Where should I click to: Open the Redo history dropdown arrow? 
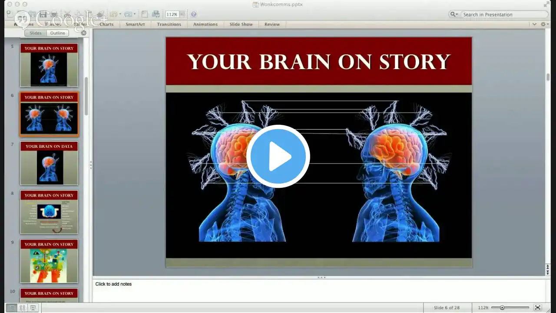134,14
